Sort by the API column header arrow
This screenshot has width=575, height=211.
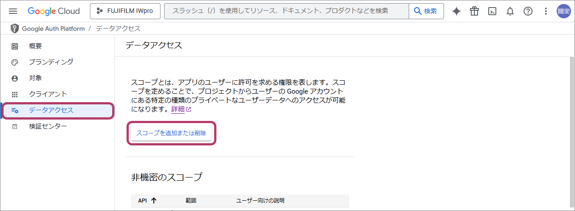click(x=154, y=201)
